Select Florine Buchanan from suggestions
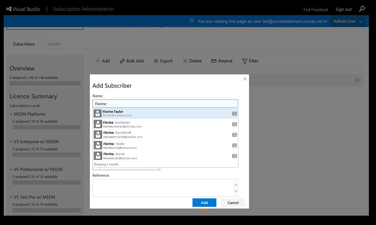 [165, 124]
